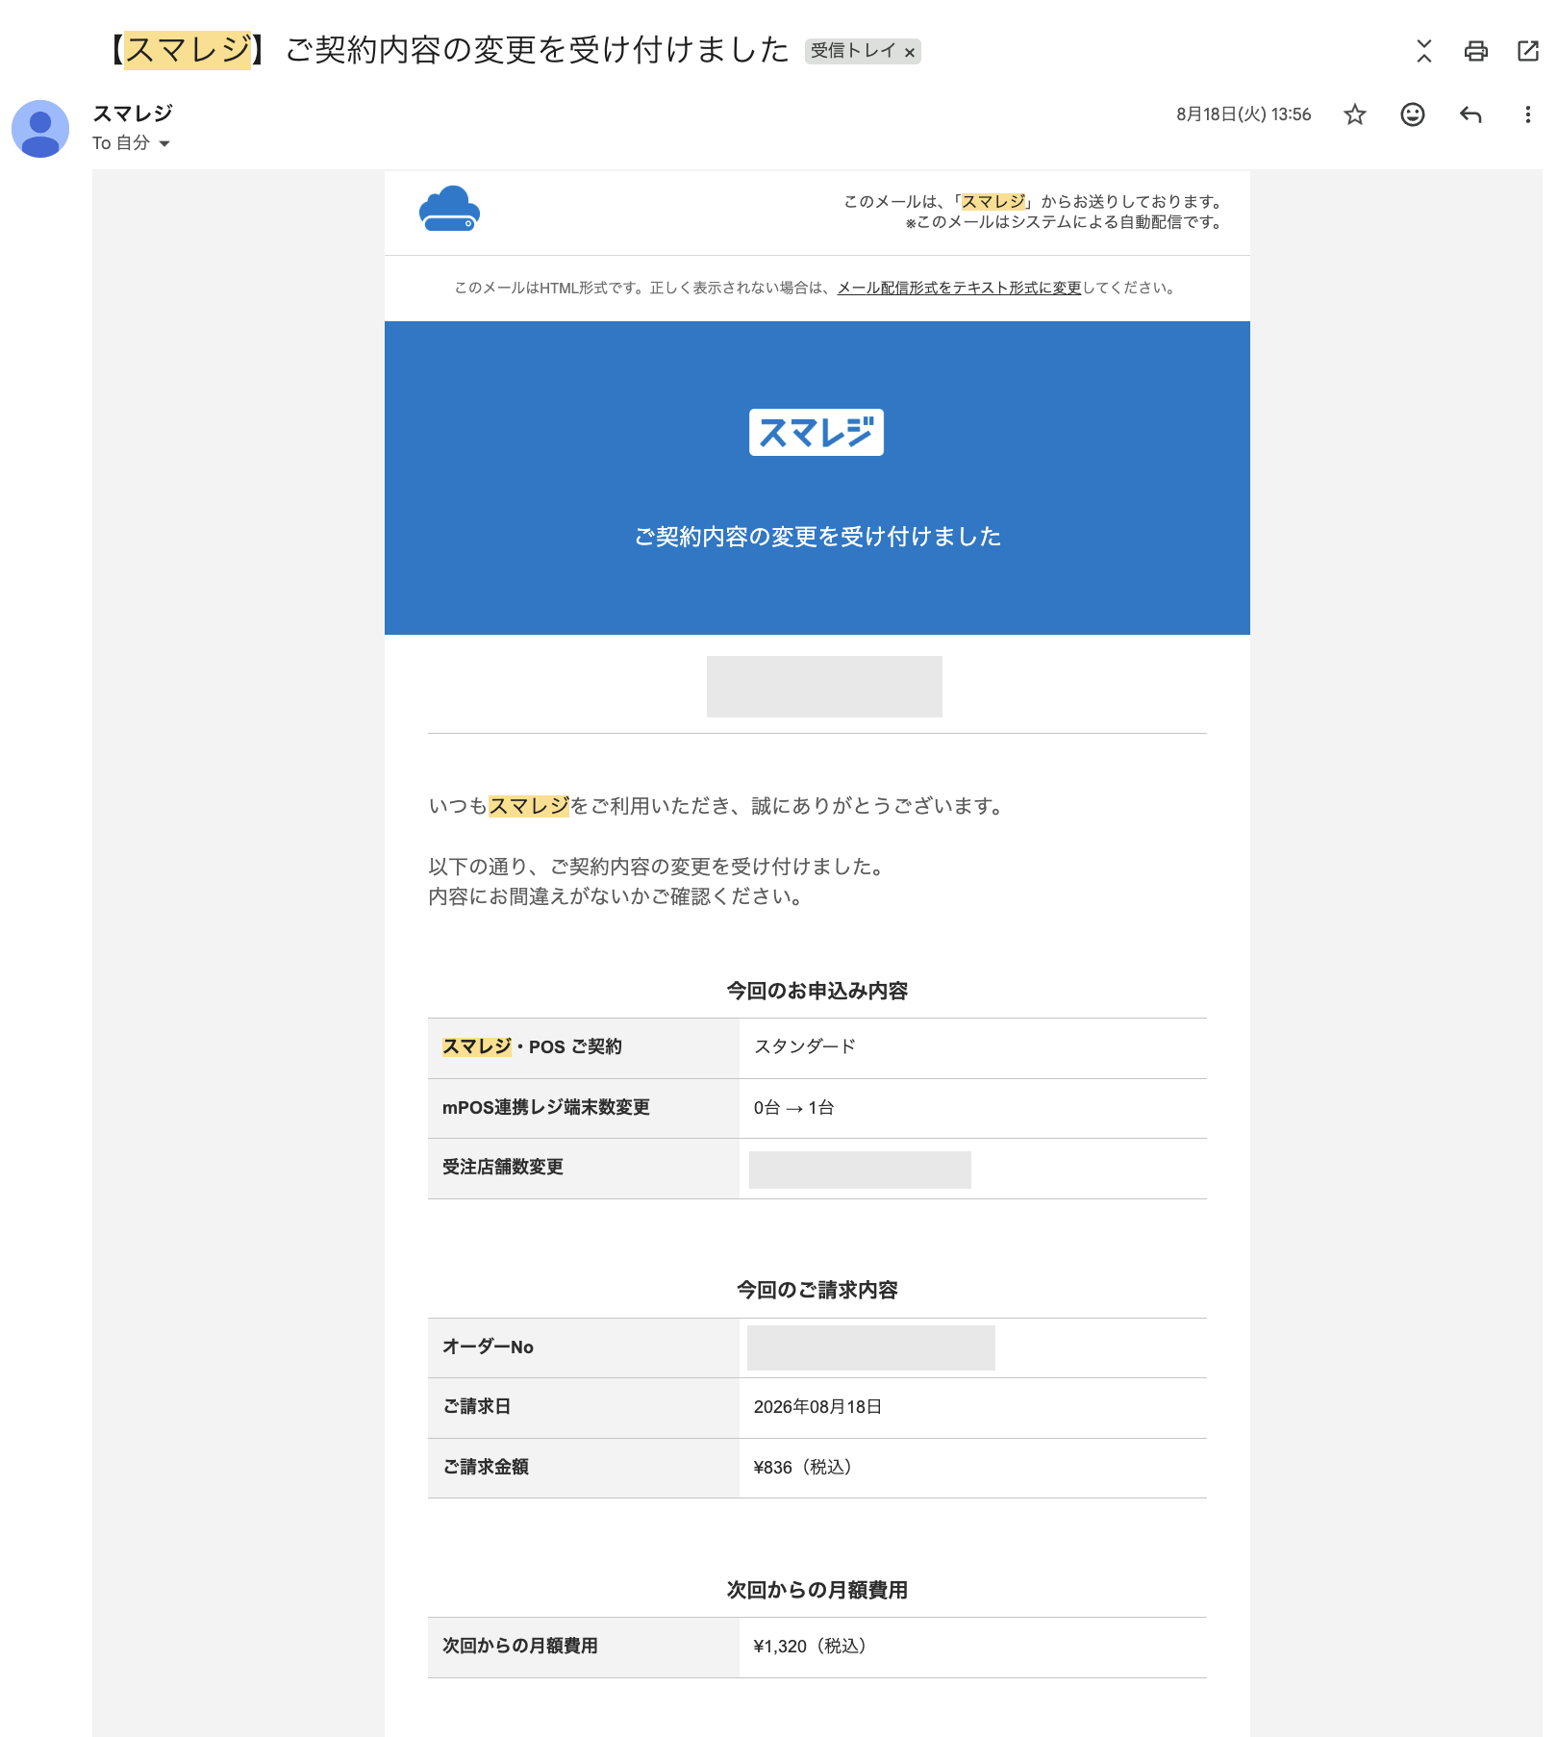Click the line 内容にお間違えがないかご確認ください。

tap(616, 896)
